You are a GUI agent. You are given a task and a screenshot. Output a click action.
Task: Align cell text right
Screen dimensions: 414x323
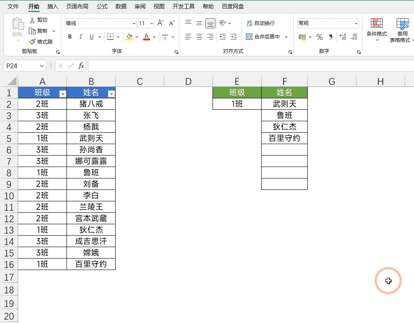tap(210, 37)
